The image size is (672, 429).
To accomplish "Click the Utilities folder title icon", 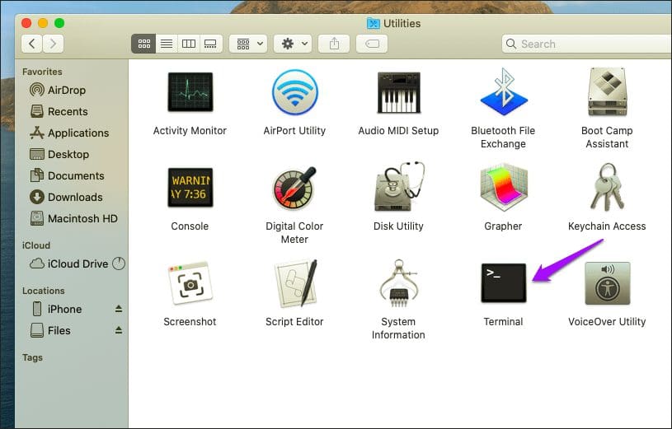I will coord(374,24).
